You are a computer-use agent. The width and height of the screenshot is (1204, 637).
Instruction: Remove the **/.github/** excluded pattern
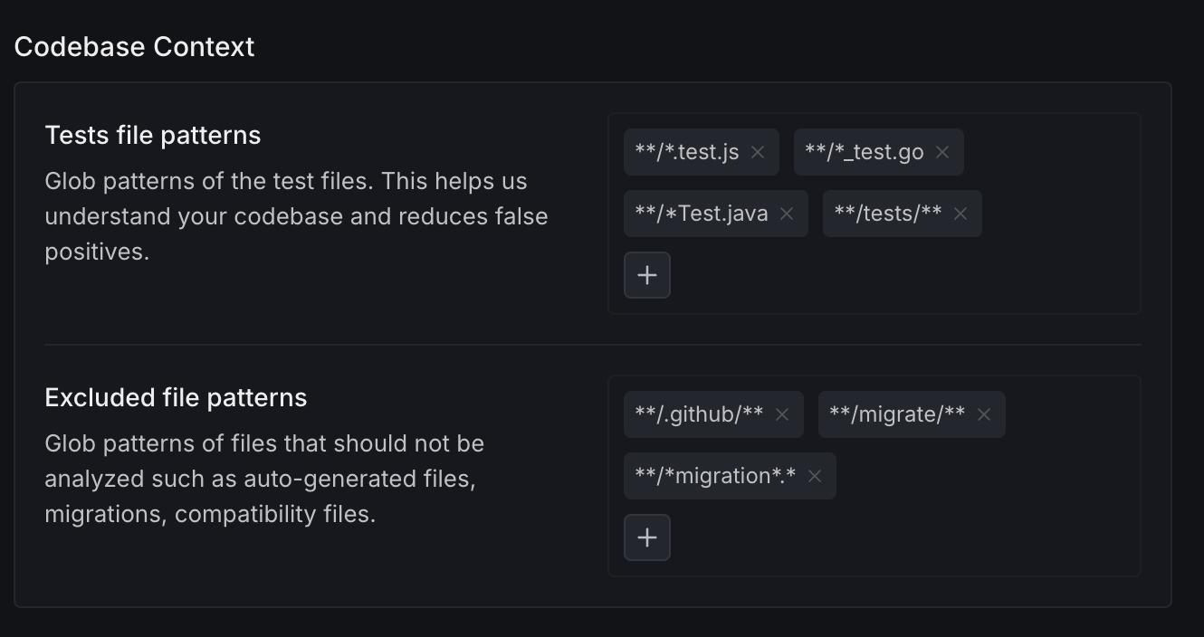782,414
